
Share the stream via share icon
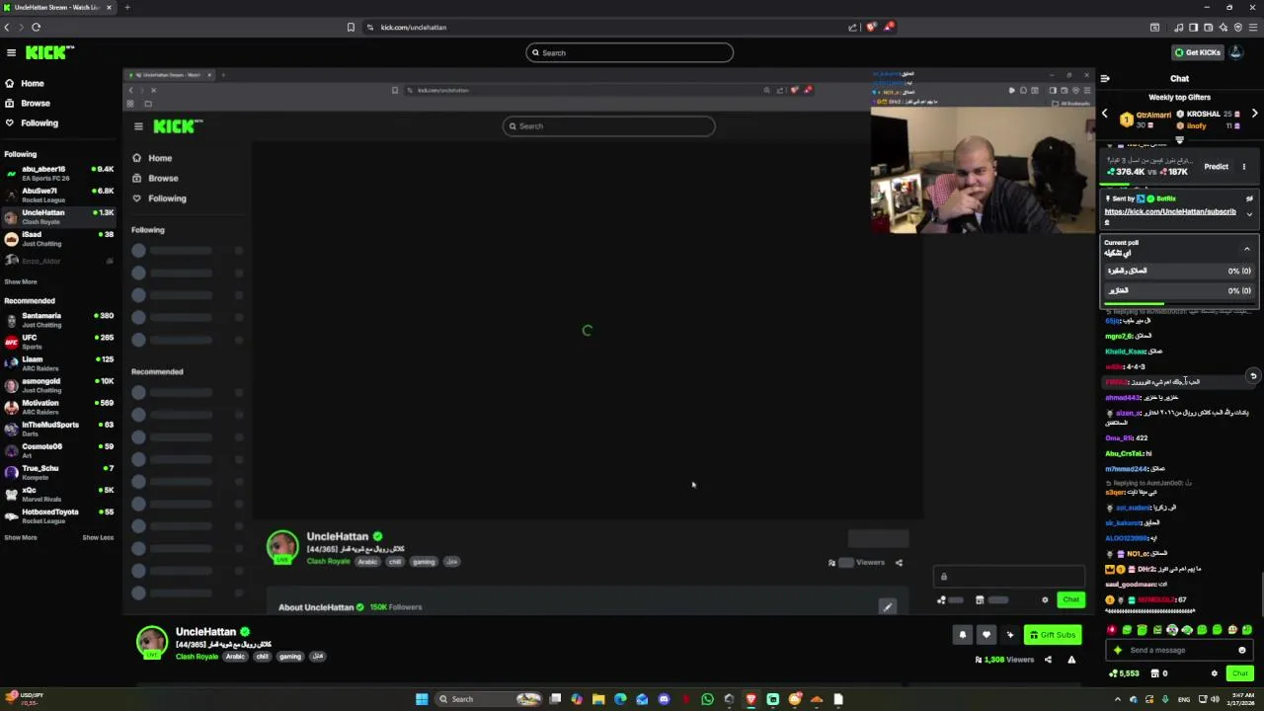tap(1048, 660)
